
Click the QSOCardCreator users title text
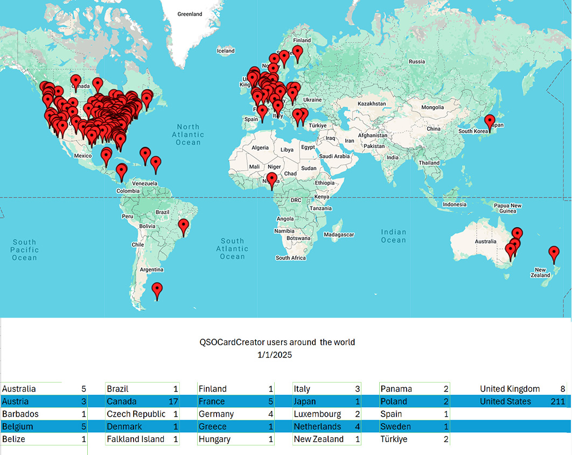click(277, 342)
